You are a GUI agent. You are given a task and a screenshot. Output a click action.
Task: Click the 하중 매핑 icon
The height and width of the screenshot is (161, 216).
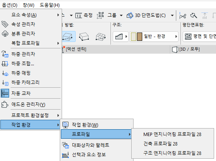tap(5, 73)
